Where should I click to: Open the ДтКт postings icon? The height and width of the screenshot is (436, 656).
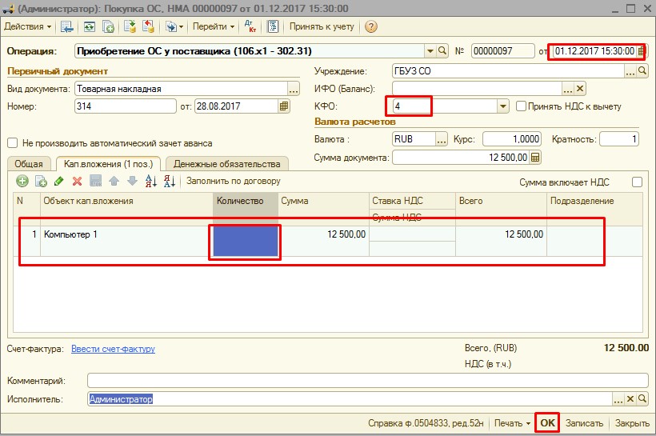coord(250,26)
